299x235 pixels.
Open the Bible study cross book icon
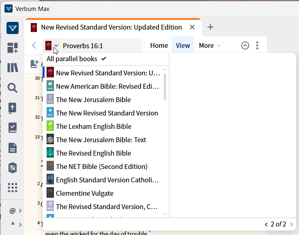pyautogui.click(x=13, y=108)
